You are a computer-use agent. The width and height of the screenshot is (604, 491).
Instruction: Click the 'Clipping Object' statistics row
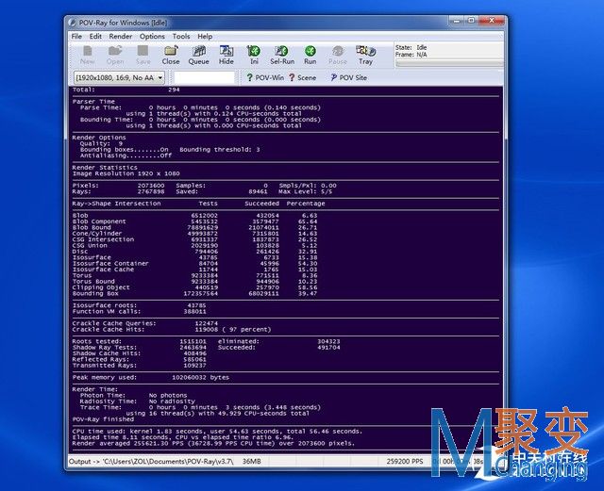pyautogui.click(x=194, y=287)
